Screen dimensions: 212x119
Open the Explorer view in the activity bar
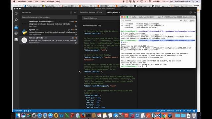point(16,13)
